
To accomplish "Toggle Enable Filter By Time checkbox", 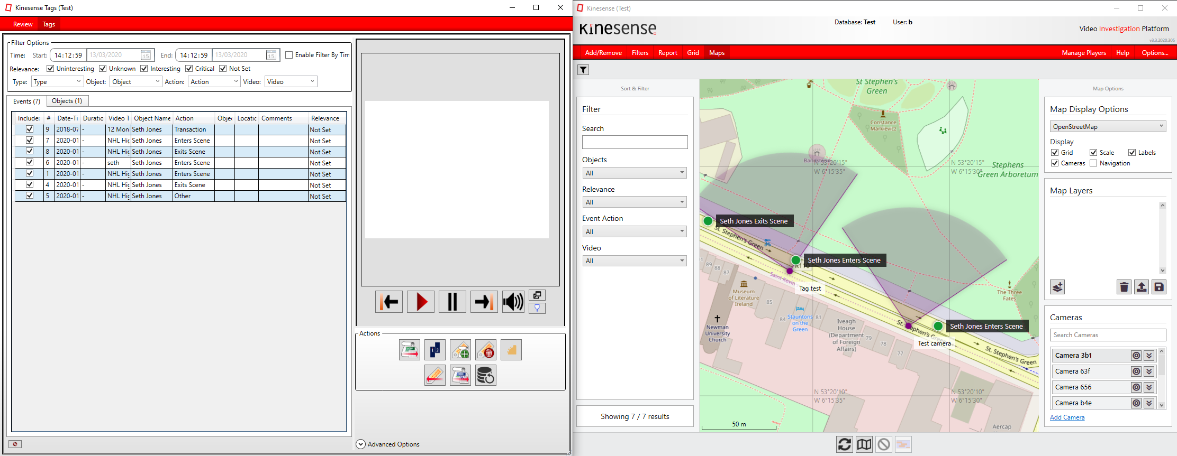I will coord(289,55).
